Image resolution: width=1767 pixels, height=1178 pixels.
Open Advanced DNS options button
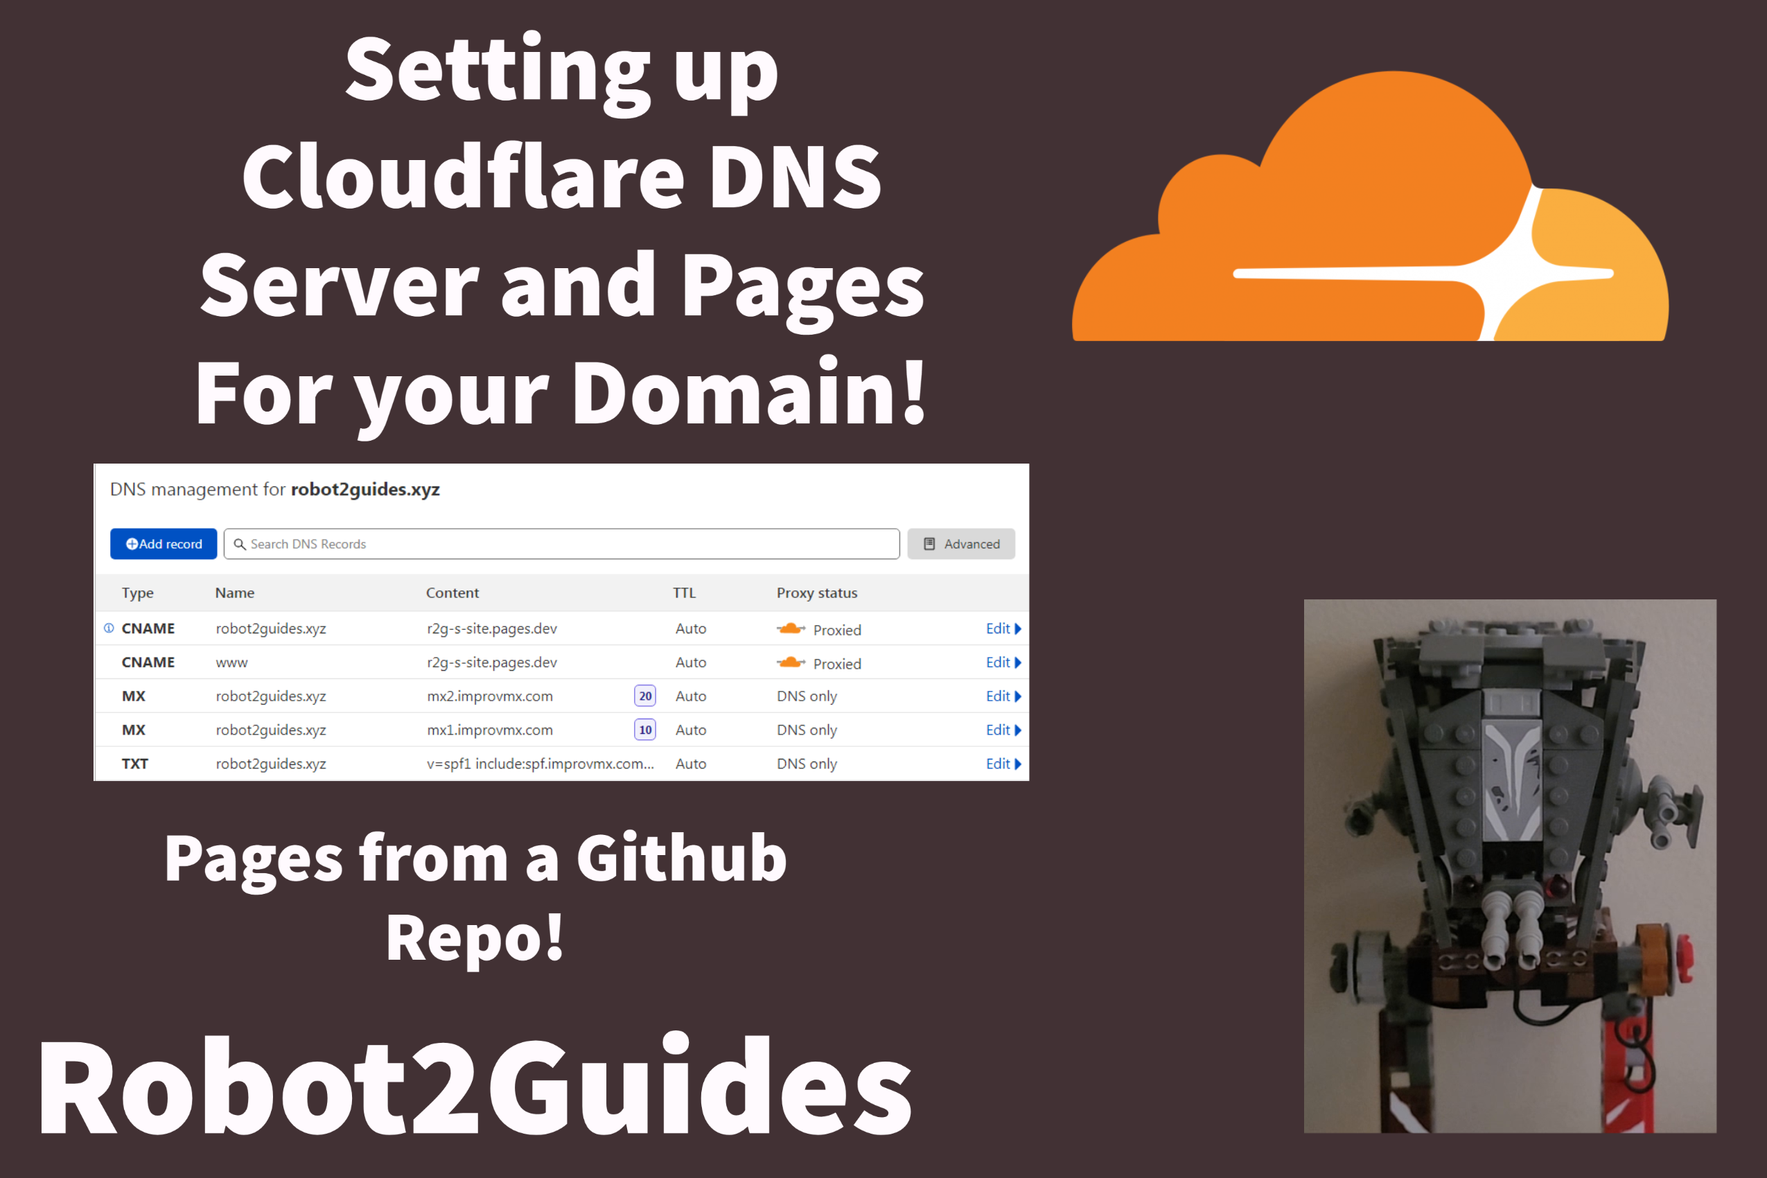pos(961,544)
